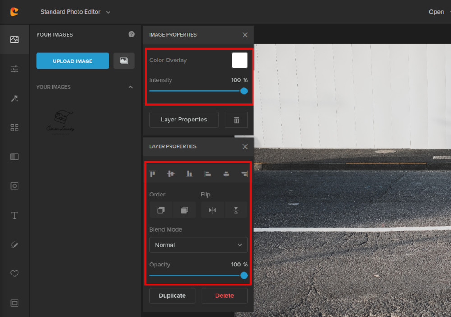451x317 pixels.
Task: Click the Duplicate layer button
Action: 172,295
